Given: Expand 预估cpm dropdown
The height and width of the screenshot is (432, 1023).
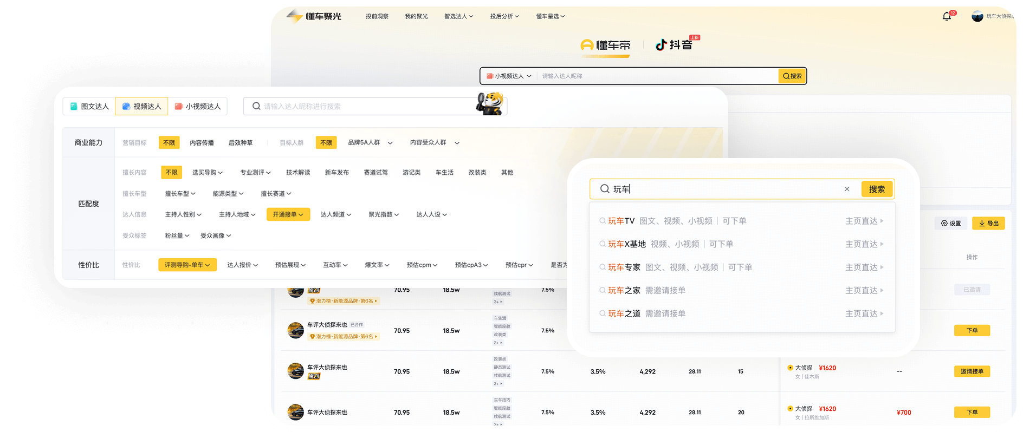Looking at the screenshot, I should (x=422, y=265).
